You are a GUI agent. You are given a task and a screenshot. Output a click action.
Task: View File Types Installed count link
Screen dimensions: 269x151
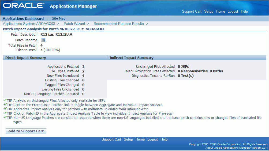83,71
